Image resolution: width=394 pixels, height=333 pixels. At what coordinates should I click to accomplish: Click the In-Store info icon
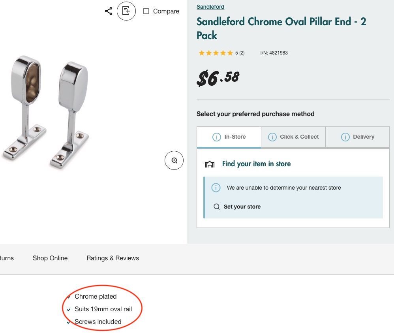tap(216, 137)
